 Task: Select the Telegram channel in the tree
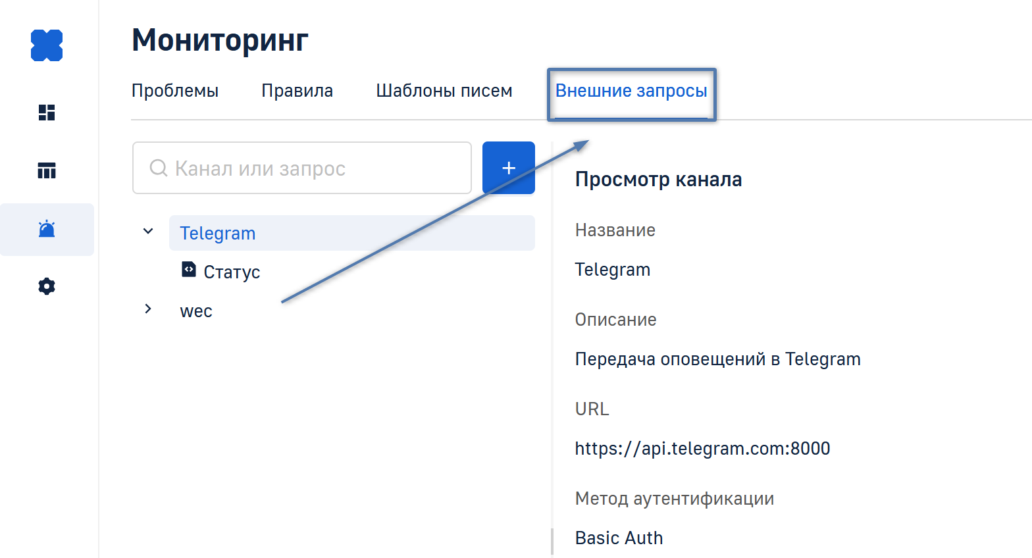tap(218, 234)
